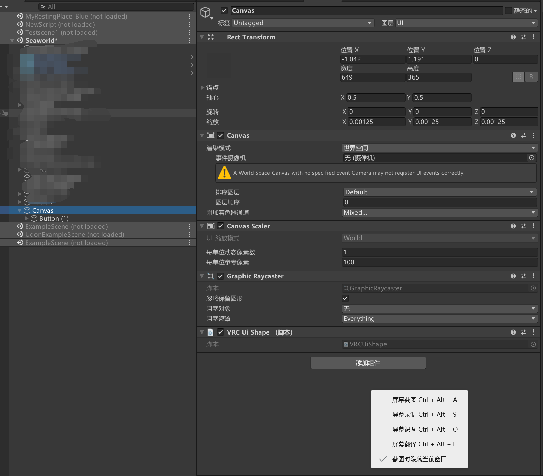Expand the anchors (锚点) foldout

[x=203, y=88]
